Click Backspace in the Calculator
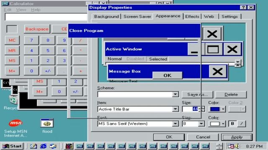The height and width of the screenshot is (150, 268). pos(37,29)
